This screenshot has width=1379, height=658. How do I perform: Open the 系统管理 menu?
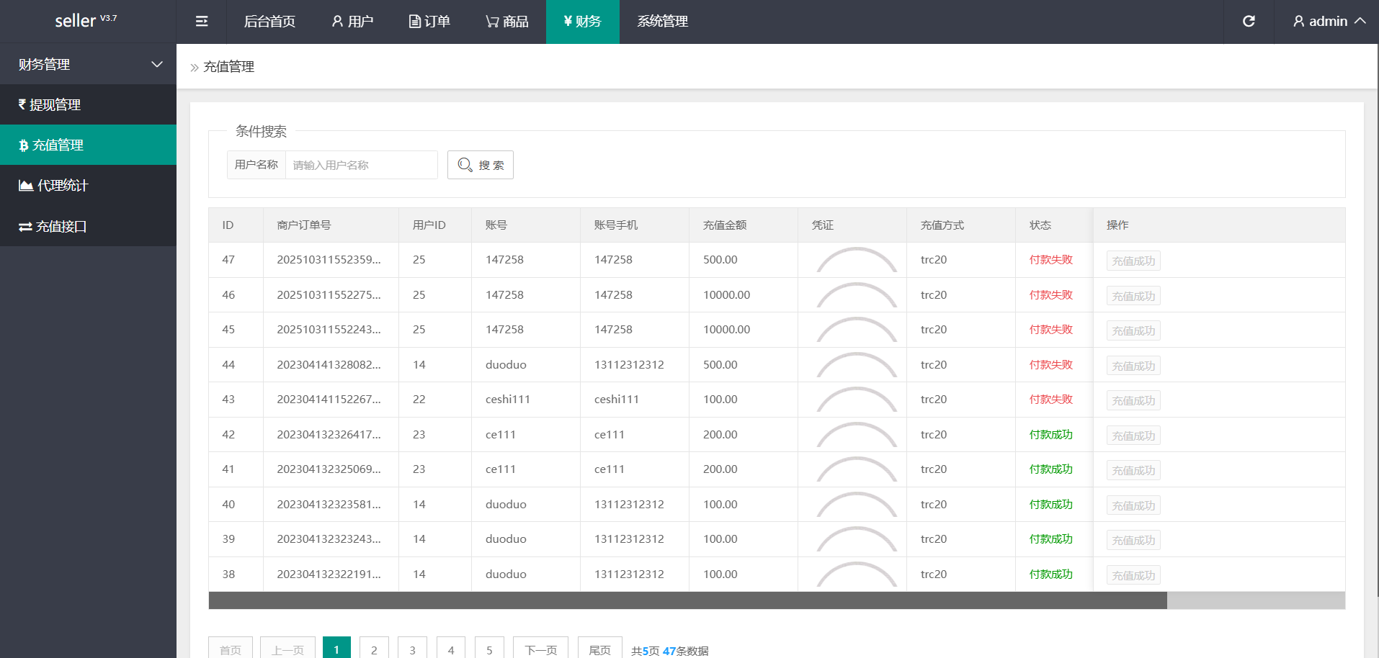[662, 22]
